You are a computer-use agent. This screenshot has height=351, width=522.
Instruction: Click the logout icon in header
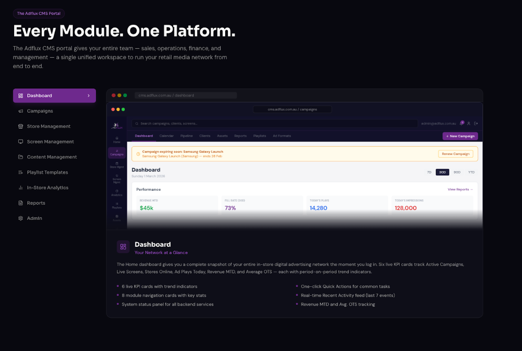(x=476, y=124)
